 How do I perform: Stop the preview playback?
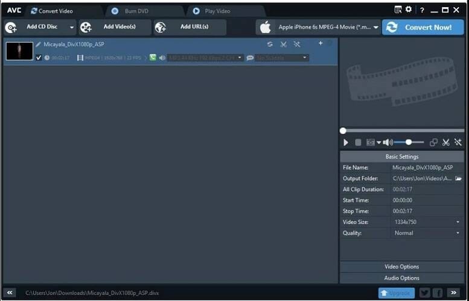pos(358,142)
